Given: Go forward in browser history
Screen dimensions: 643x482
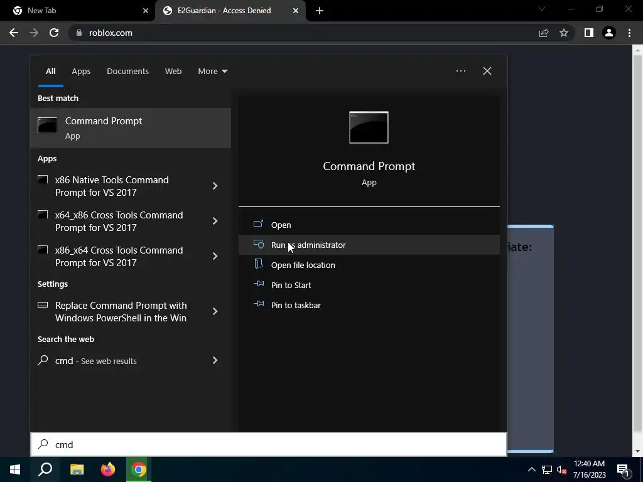Looking at the screenshot, I should (x=34, y=33).
